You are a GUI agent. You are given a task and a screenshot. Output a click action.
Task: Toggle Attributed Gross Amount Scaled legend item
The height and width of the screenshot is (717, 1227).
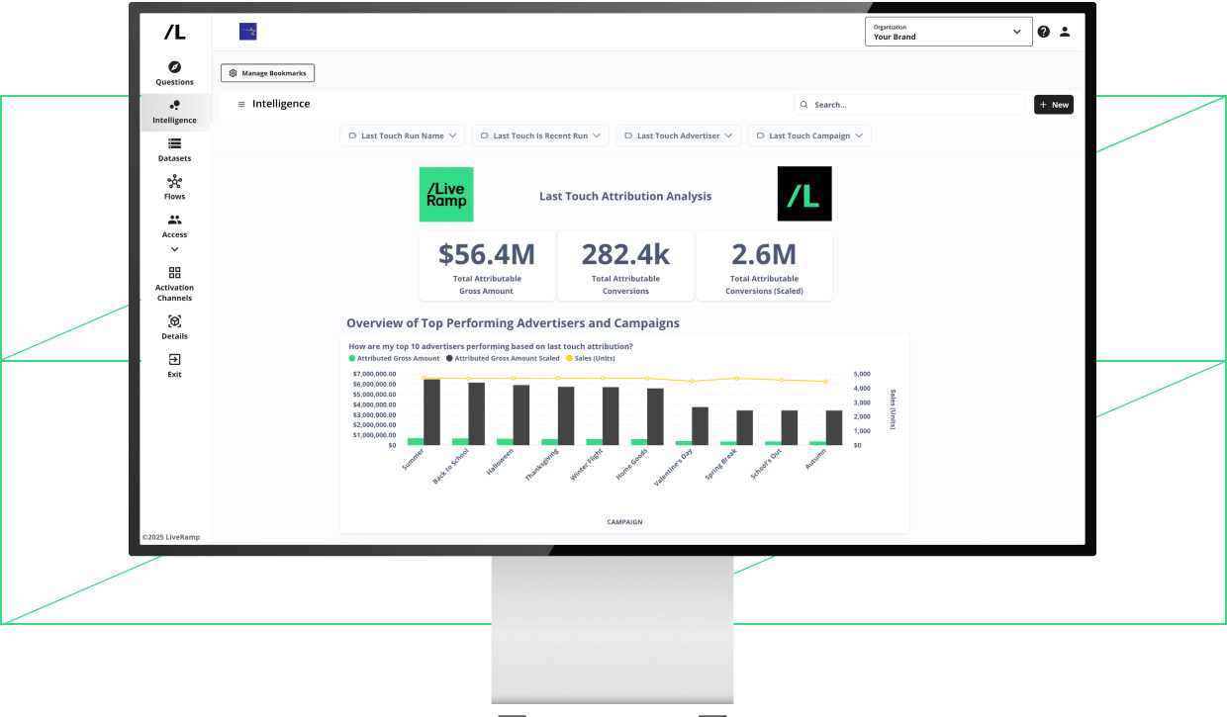502,358
